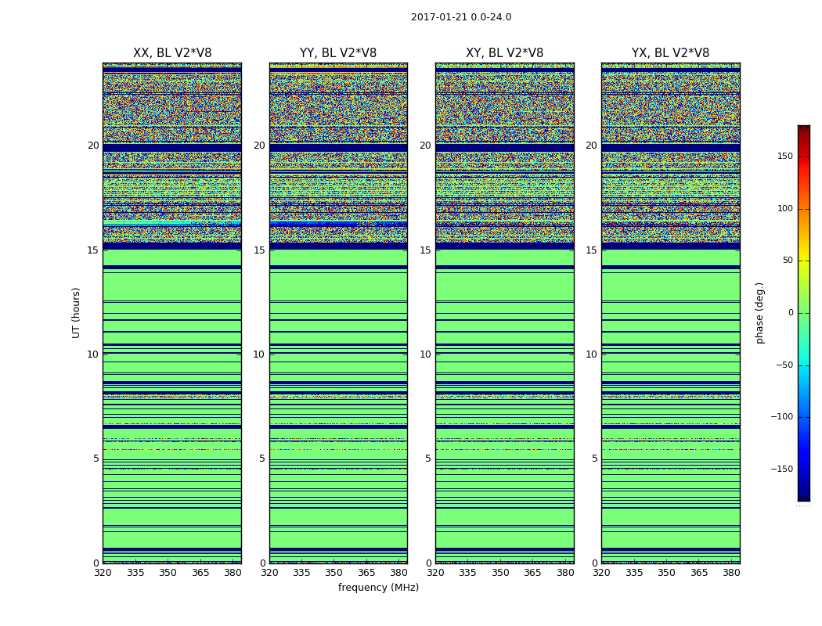Click the 15 hour tick beside the YX panel
822x626 pixels.
tap(590, 250)
